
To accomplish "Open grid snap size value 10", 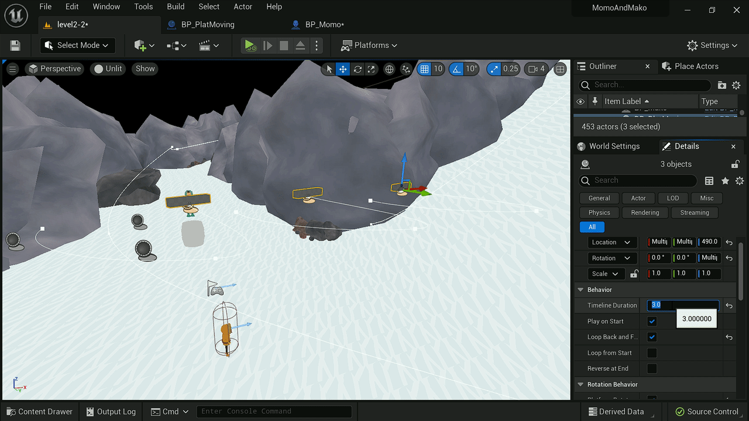I will [x=438, y=69].
